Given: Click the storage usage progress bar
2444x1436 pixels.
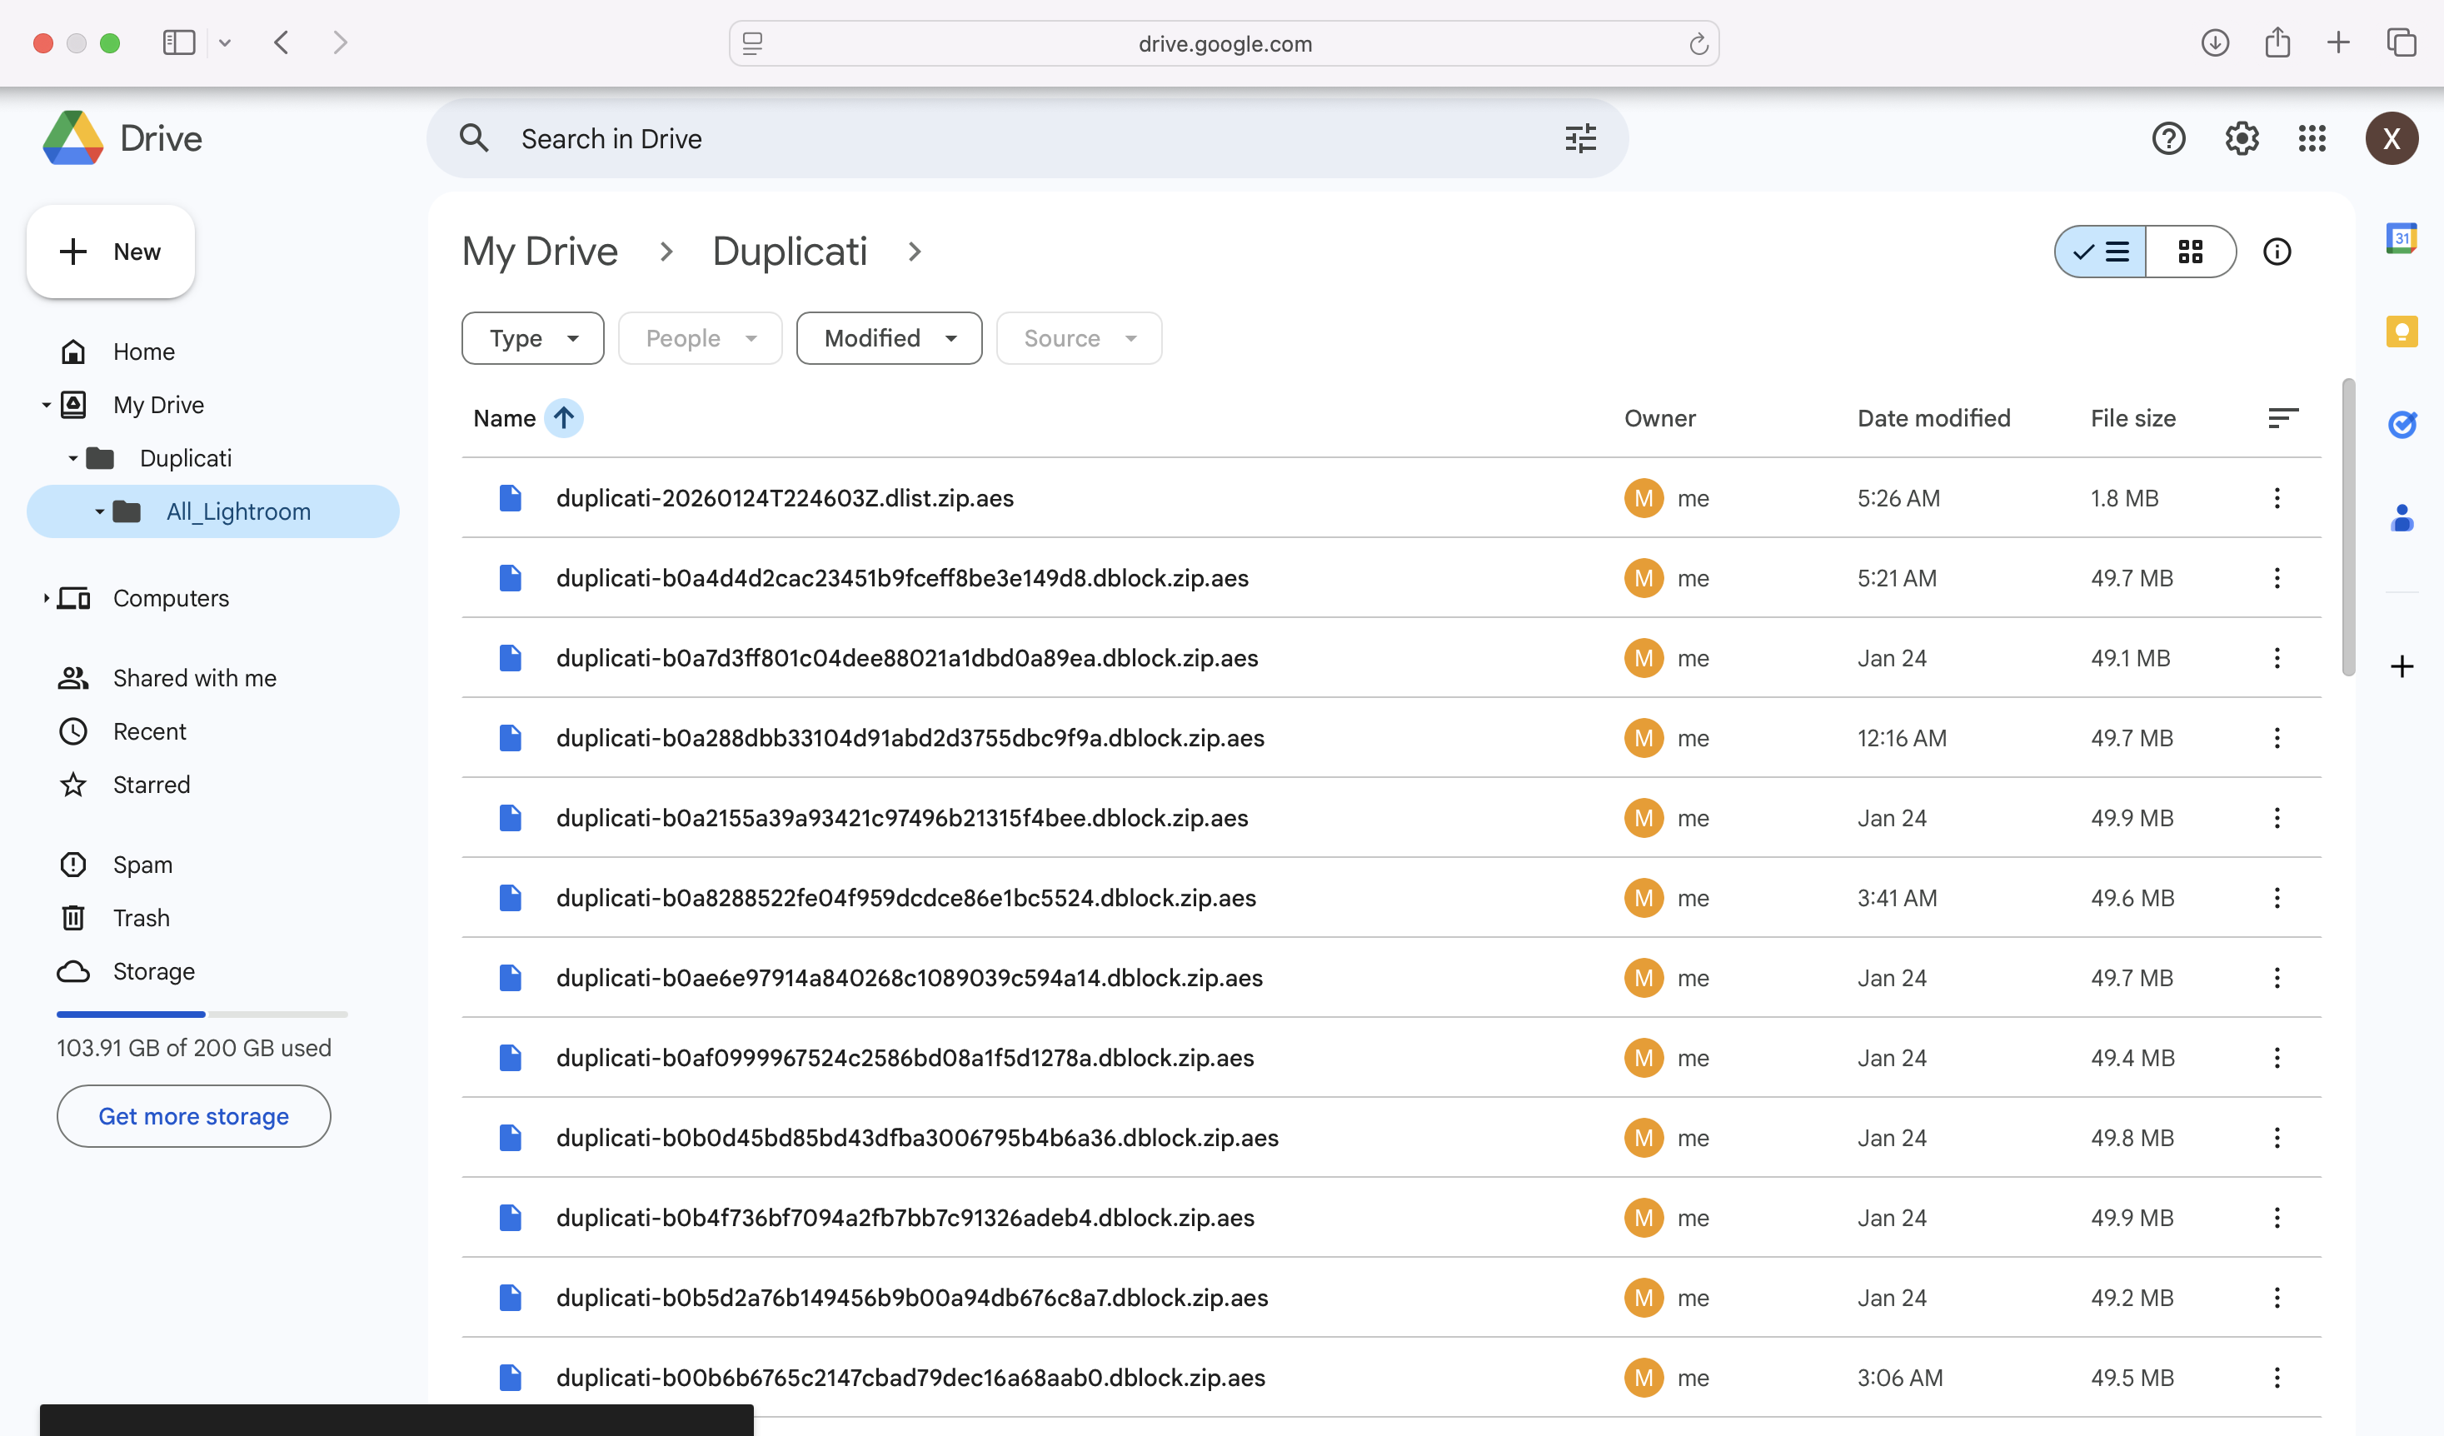Looking at the screenshot, I should click(x=202, y=1015).
